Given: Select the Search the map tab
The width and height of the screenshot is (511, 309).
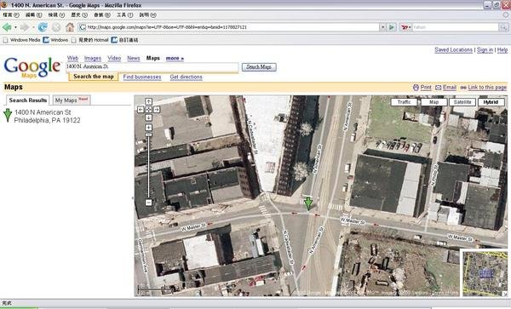Looking at the screenshot, I should (94, 77).
